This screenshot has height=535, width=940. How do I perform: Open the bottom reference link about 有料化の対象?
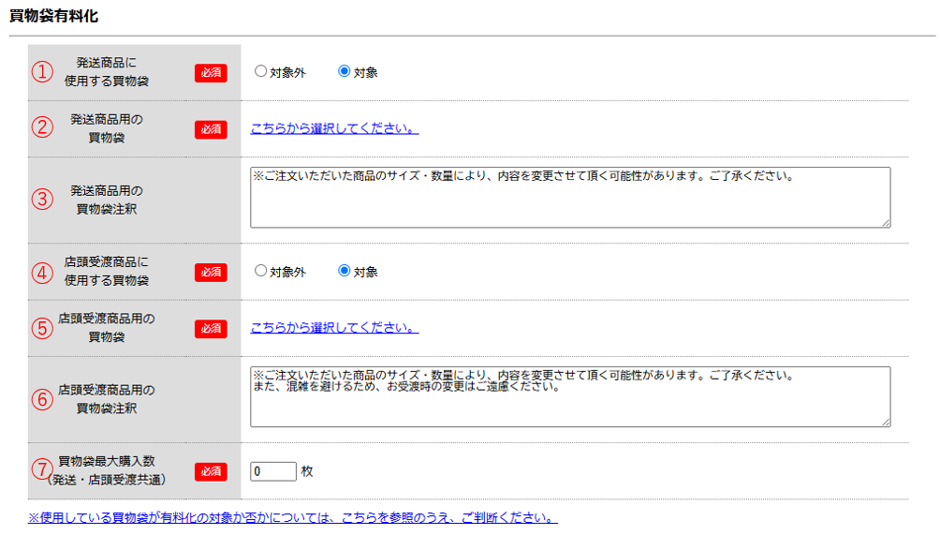point(292,517)
